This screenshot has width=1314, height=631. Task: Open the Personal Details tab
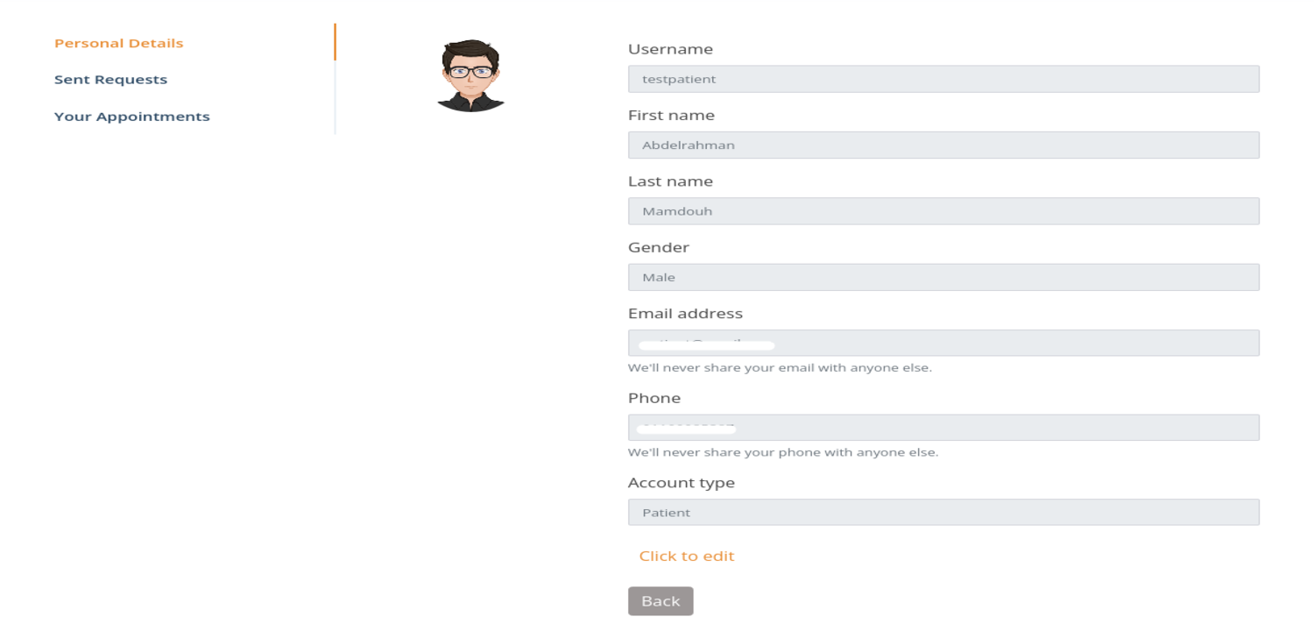point(119,43)
